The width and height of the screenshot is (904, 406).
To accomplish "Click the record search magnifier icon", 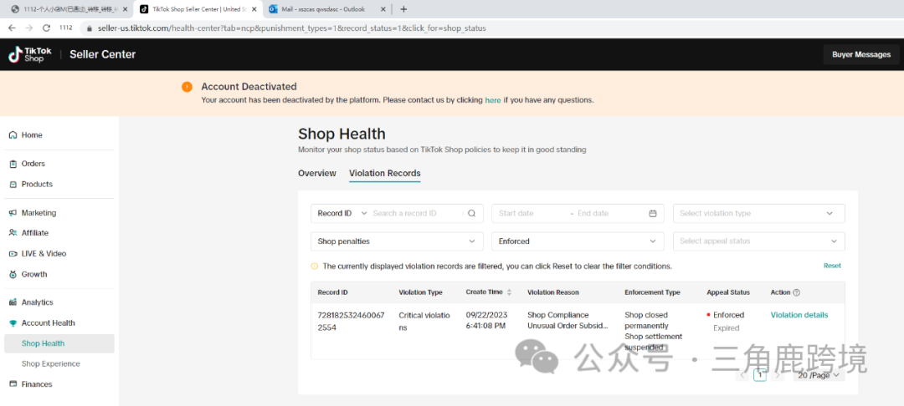I will coord(471,213).
